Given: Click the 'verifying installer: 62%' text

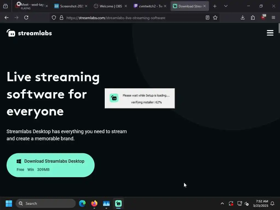Looking at the screenshot, I should pyautogui.click(x=147, y=102).
